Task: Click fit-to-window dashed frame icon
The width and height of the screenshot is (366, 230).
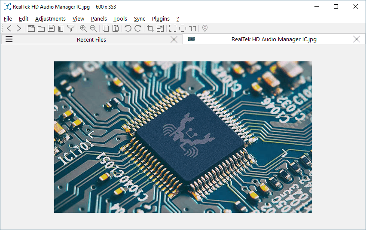Action: pos(183,28)
